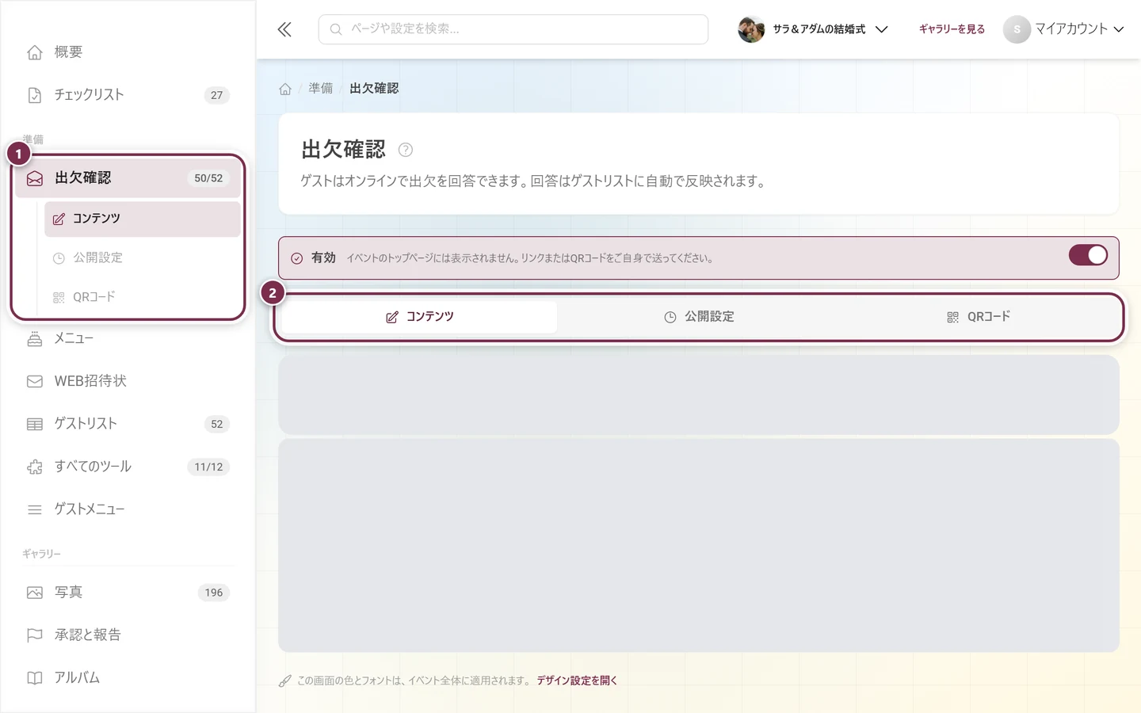This screenshot has height=713, width=1141.
Task: Click the すべてのツール puzzle icon
Action: [x=35, y=467]
